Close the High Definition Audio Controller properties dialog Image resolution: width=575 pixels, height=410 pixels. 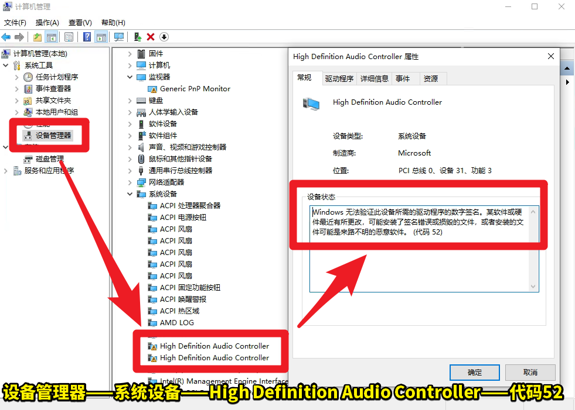coord(551,56)
